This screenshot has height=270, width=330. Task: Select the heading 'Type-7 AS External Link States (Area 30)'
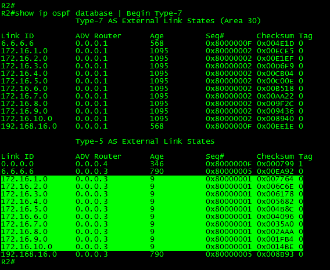click(168, 21)
